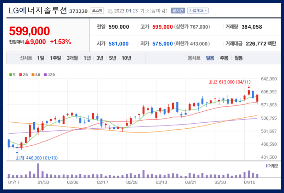The width and height of the screenshot is (284, 193).
Task: Click the 거래량 value 384,058
Action: [x=252, y=27]
